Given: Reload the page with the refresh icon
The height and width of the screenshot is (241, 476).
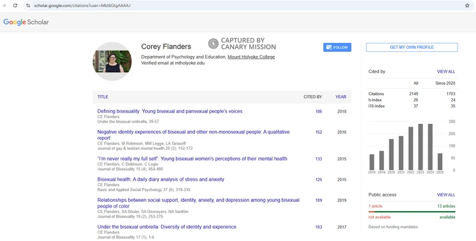Looking at the screenshot, I should 15,5.
